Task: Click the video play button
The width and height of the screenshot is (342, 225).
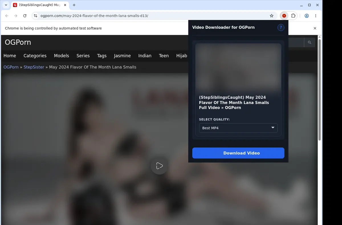Action: point(159,166)
